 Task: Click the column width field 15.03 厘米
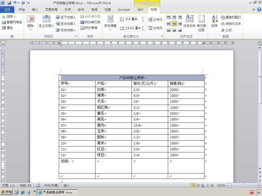point(133,28)
